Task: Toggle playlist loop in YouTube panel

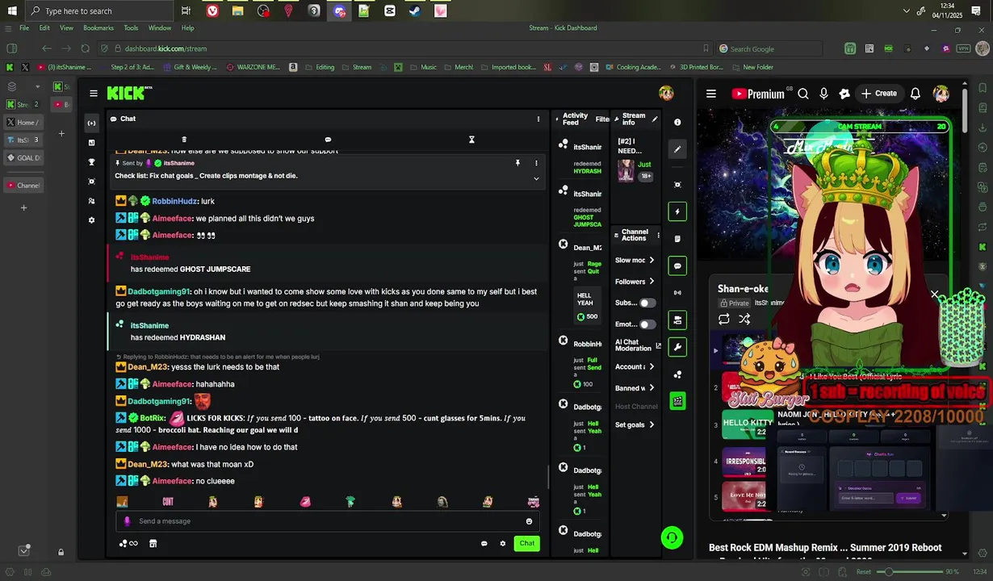Action: [724, 320]
